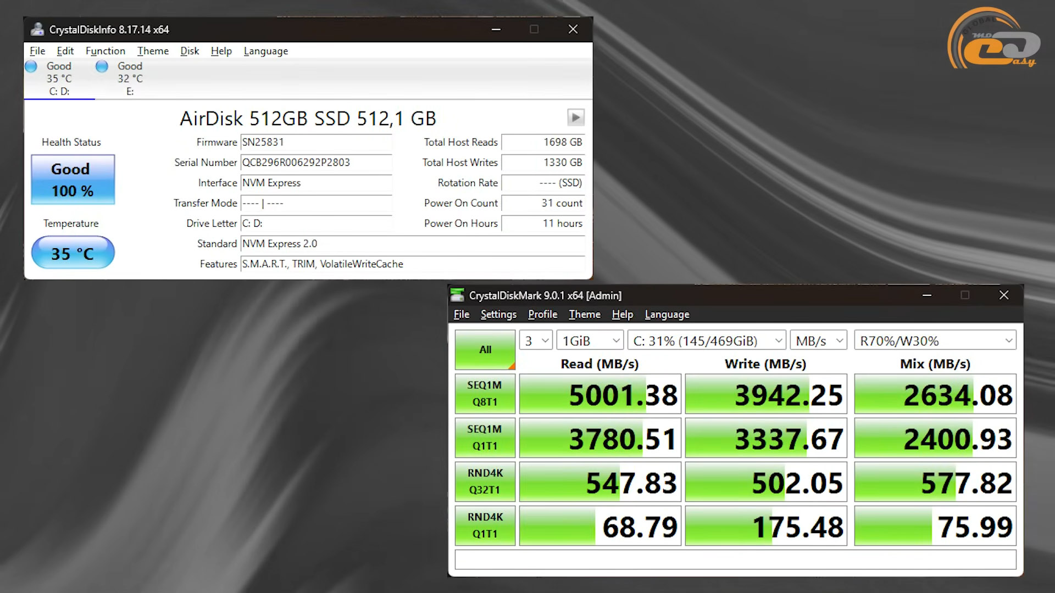Open the R70%/W30% mix ratio dropdown

pyautogui.click(x=935, y=340)
